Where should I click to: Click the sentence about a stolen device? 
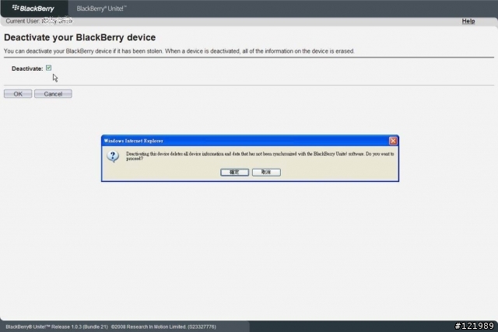[179, 51]
